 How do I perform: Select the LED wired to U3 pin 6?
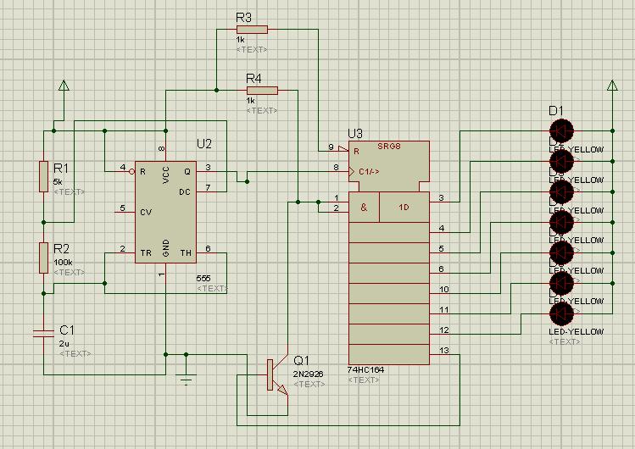tap(562, 222)
